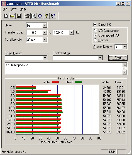Click the 'For Help, press F1' status text
The width and height of the screenshot is (132, 155).
tap(14, 152)
